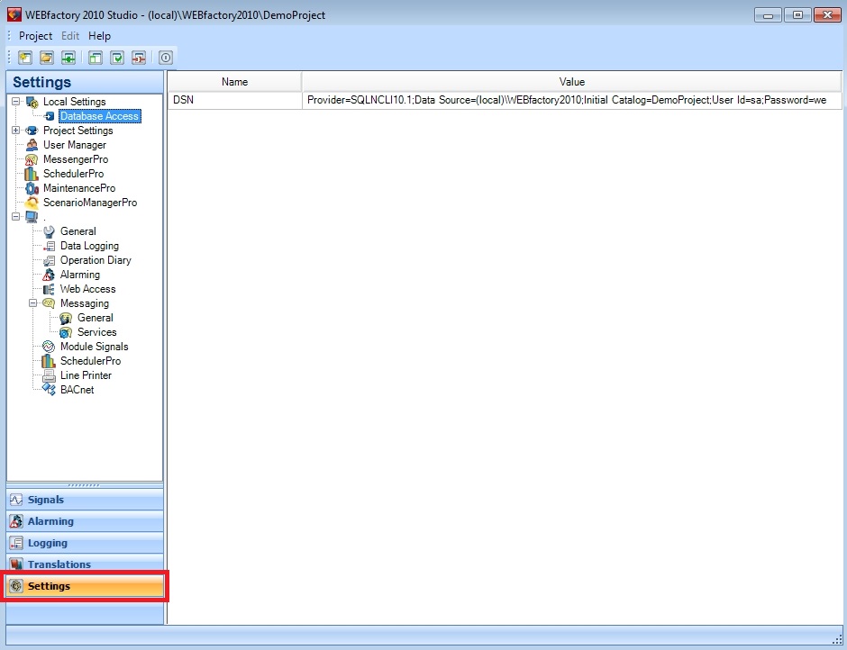Image resolution: width=847 pixels, height=650 pixels.
Task: Click the round info toolbar icon
Action: pos(166,58)
